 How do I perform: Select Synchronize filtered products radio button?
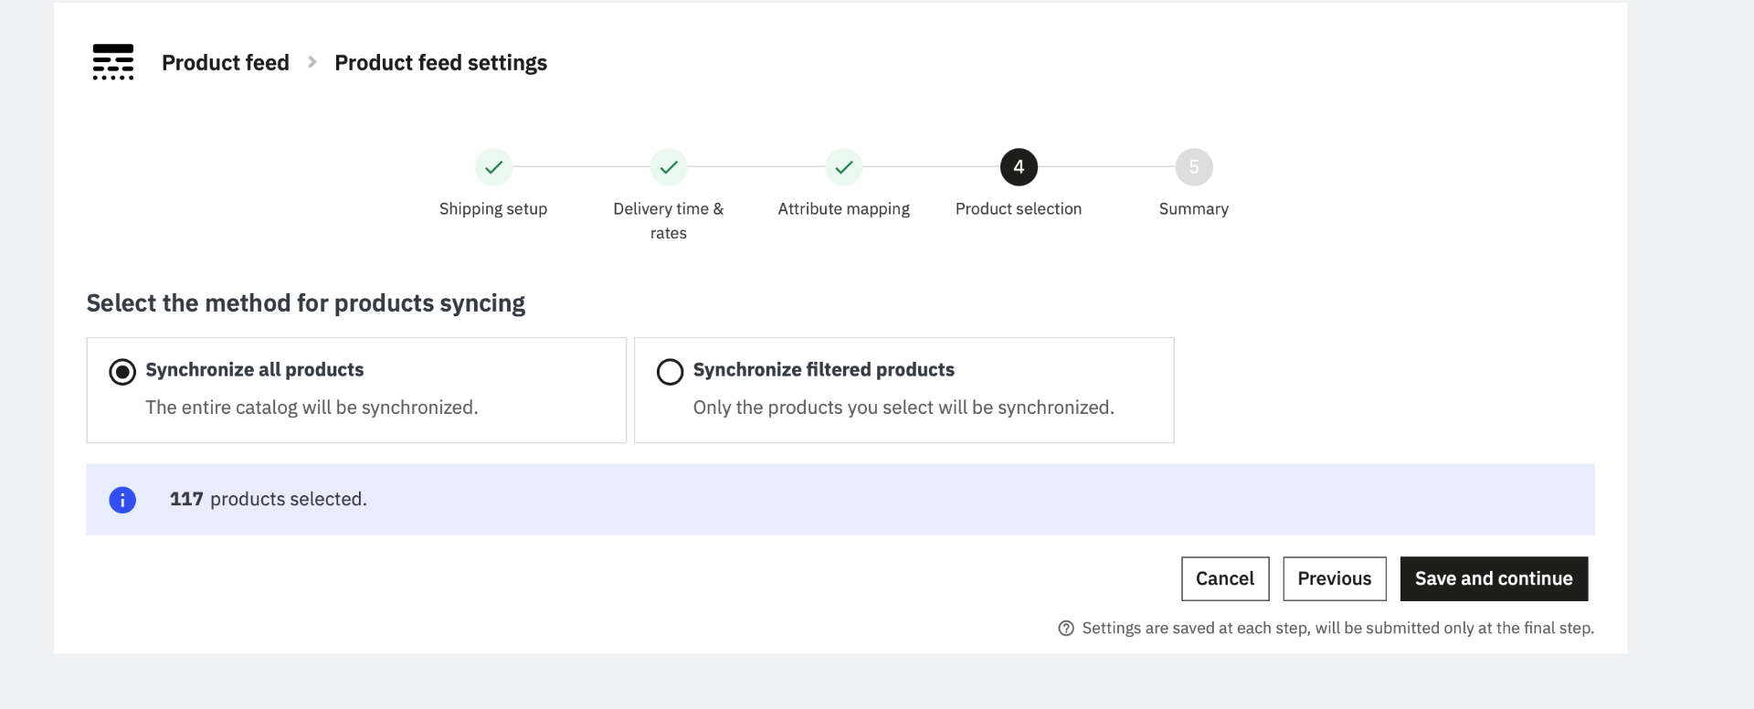pos(670,372)
